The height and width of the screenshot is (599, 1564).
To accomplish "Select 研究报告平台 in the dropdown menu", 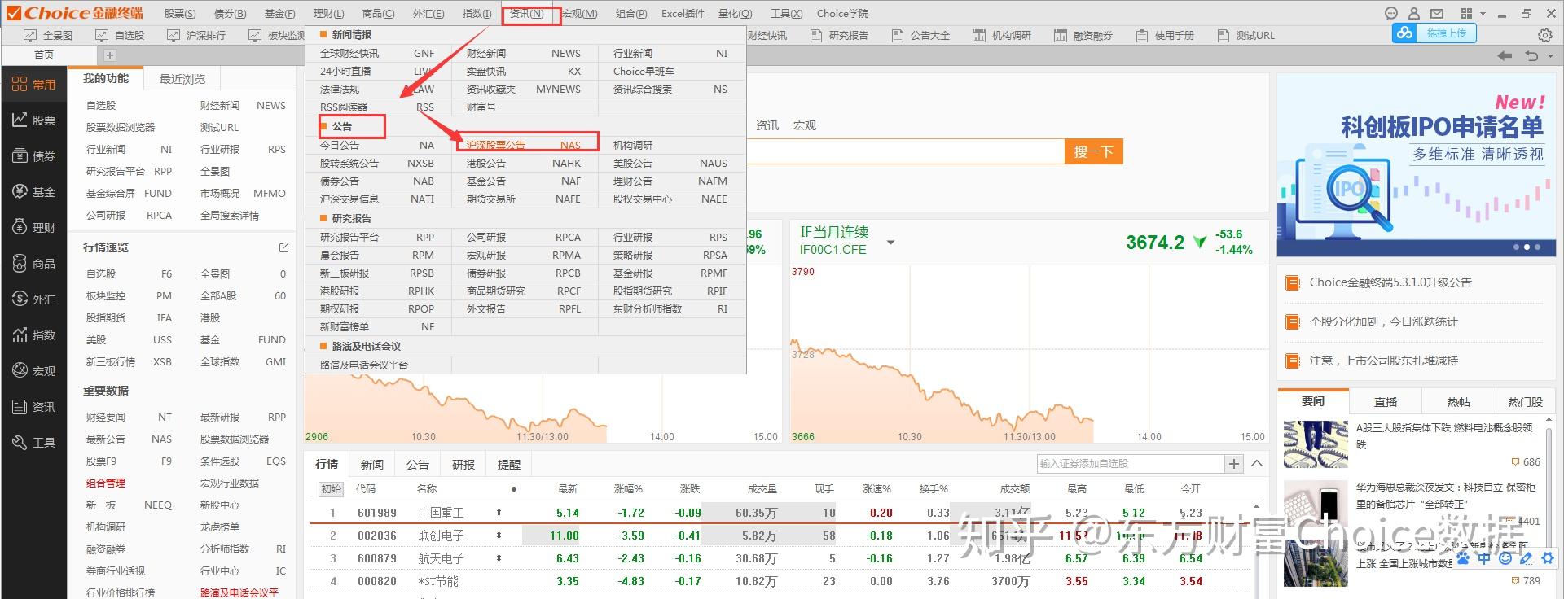I will (378, 237).
